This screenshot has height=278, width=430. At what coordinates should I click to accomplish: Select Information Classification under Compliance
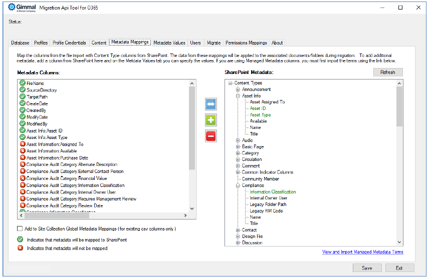point(273,192)
